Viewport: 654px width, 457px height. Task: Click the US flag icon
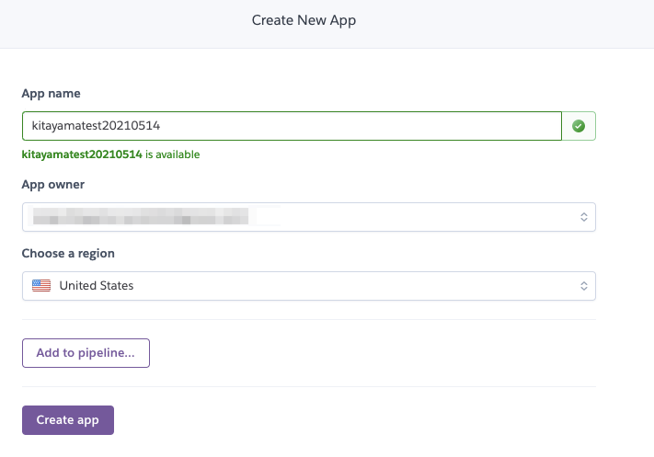(41, 286)
